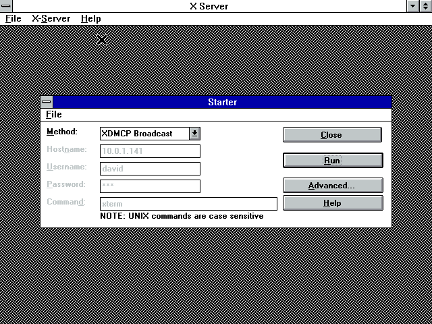Open the Help menu in the menu bar

pyautogui.click(x=90, y=19)
